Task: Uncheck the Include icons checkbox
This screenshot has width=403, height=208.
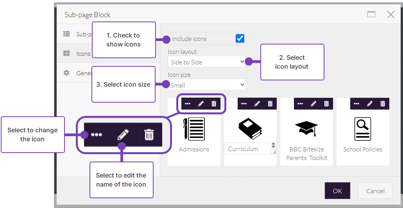Action: 240,38
